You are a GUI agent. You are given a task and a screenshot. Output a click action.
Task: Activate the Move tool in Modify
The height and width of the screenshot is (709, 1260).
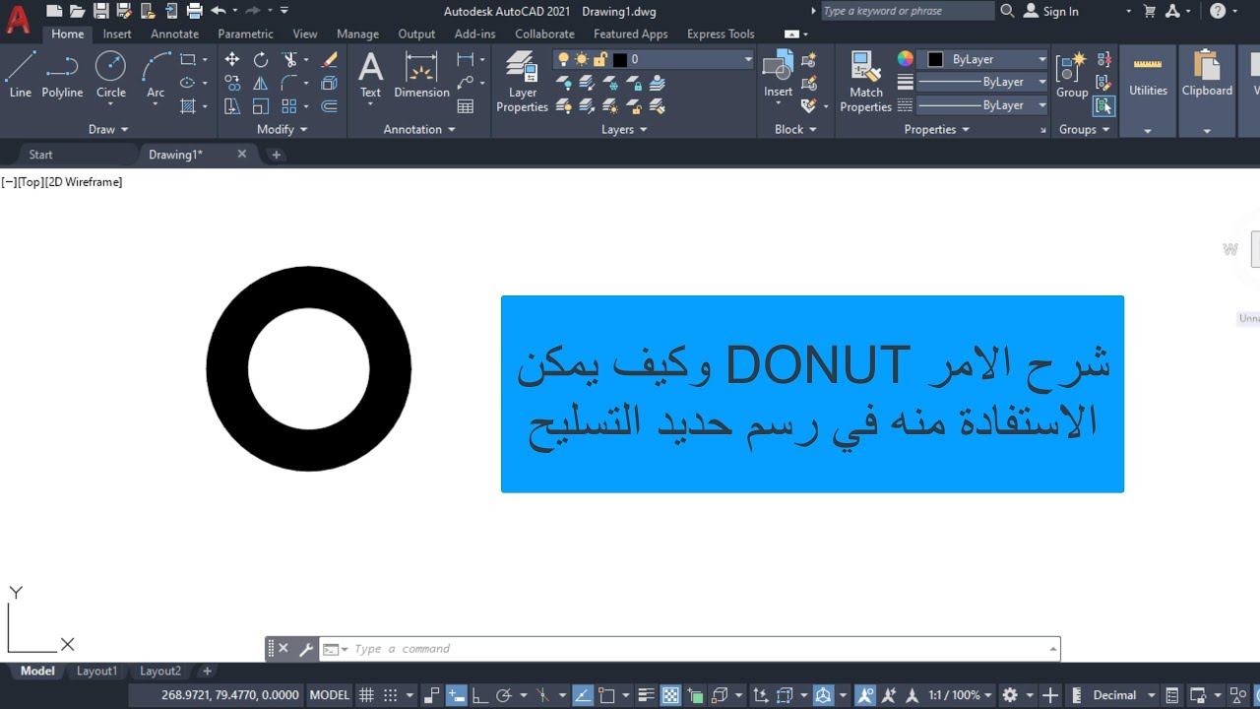click(232, 60)
